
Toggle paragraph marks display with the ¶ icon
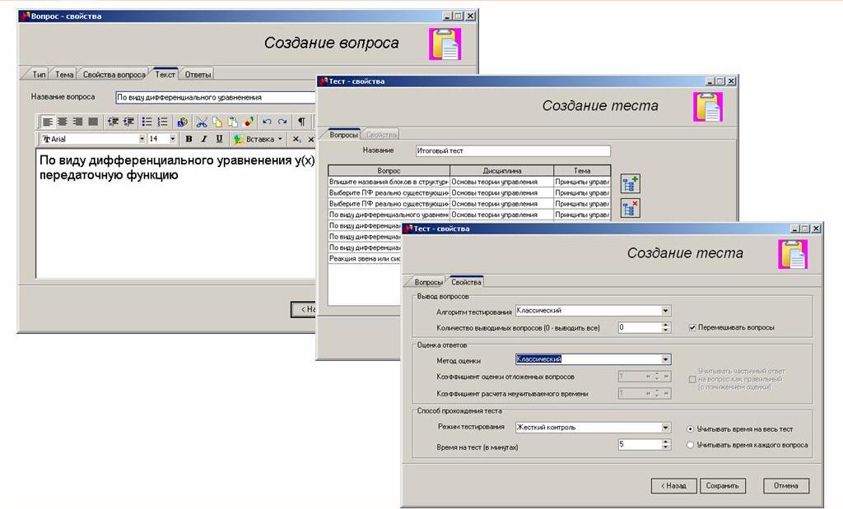(302, 121)
